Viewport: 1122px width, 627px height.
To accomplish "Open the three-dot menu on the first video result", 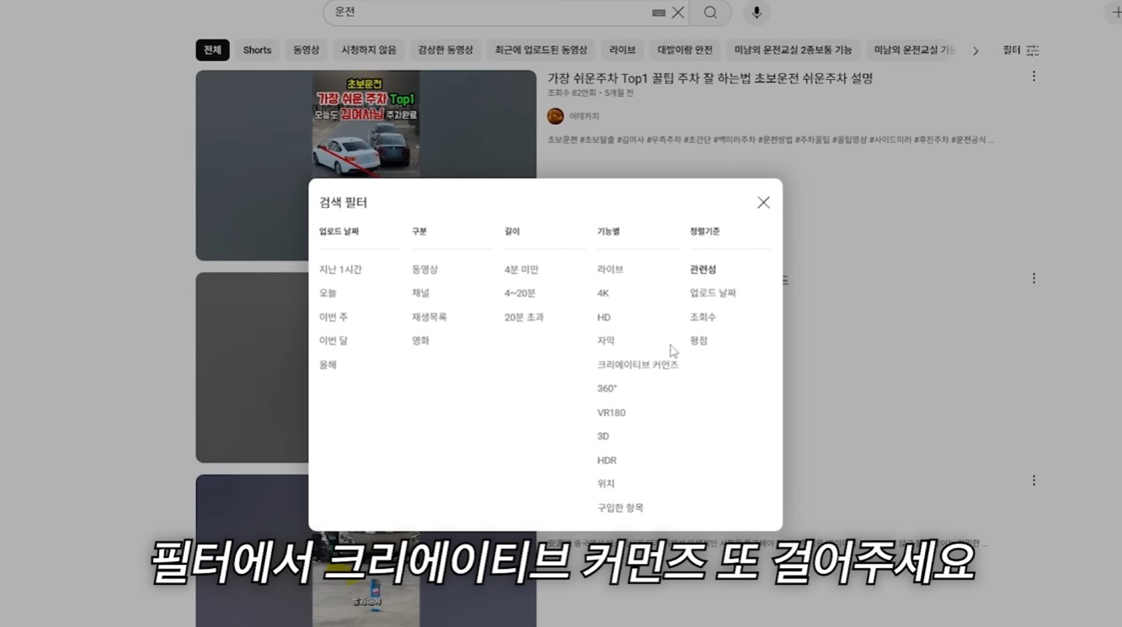I will pyautogui.click(x=1034, y=76).
